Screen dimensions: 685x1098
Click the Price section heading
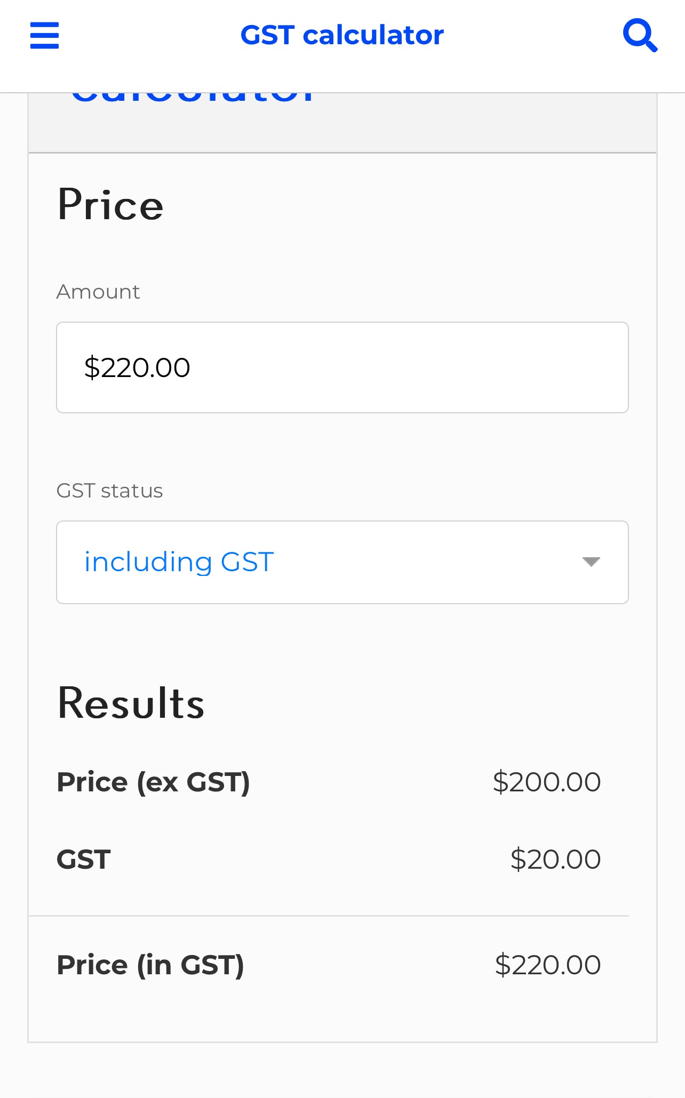(110, 205)
